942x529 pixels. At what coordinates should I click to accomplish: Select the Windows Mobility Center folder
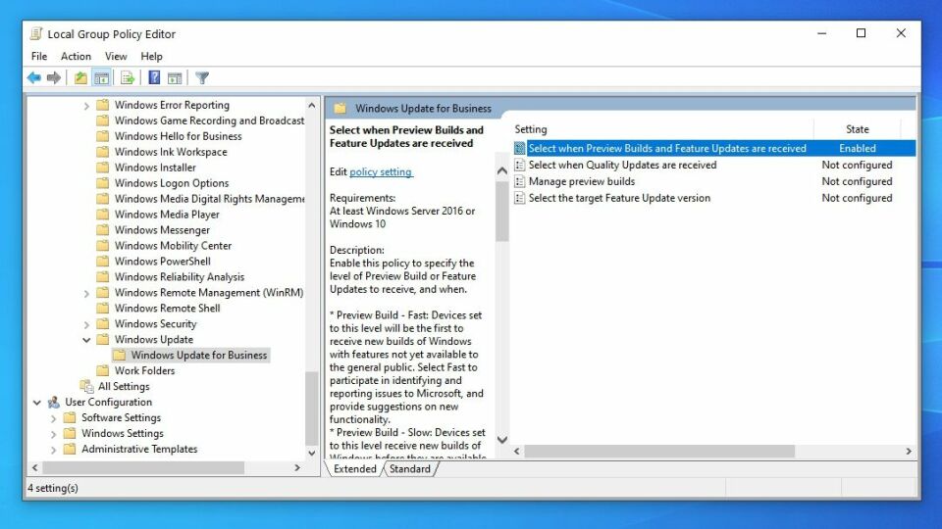tap(173, 245)
